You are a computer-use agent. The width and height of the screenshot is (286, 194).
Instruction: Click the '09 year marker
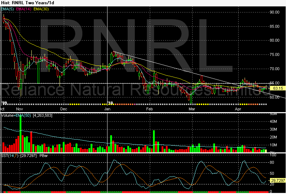click(4, 103)
